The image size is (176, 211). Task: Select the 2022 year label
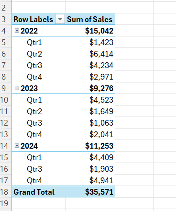29,31
